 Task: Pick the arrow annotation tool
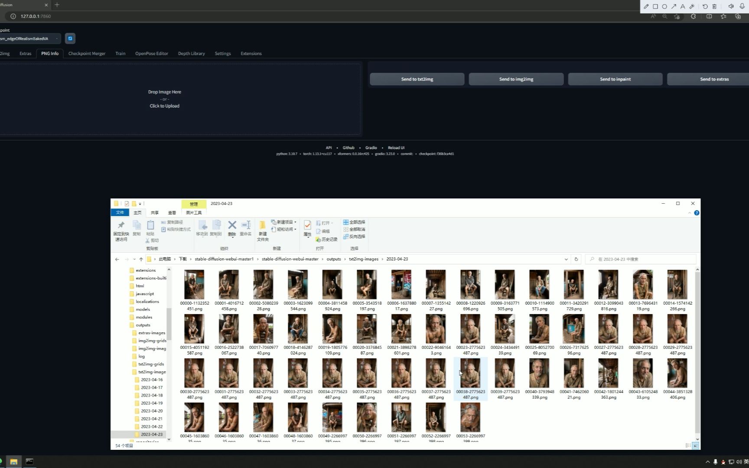[674, 6]
